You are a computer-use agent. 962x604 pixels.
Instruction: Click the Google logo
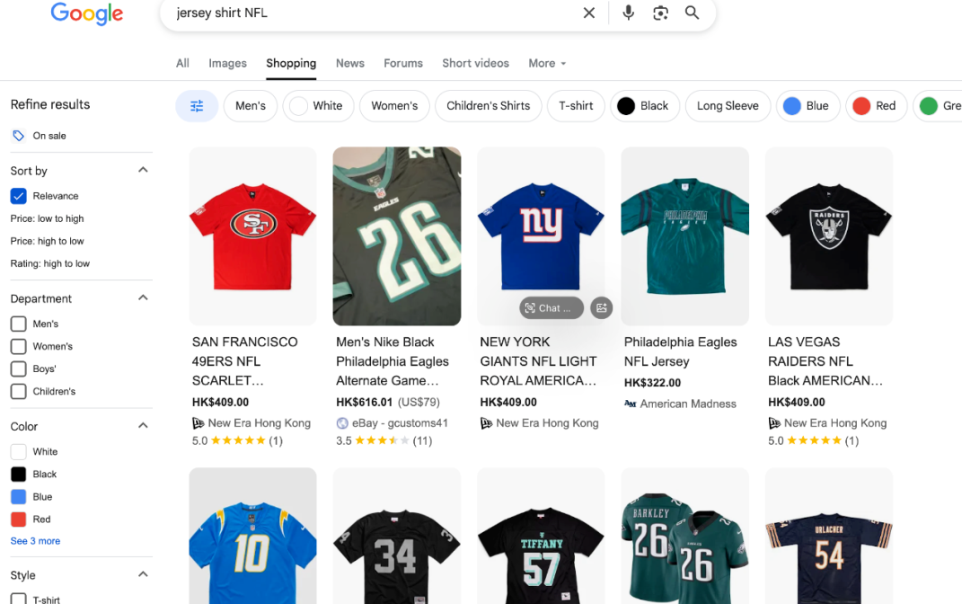[87, 13]
